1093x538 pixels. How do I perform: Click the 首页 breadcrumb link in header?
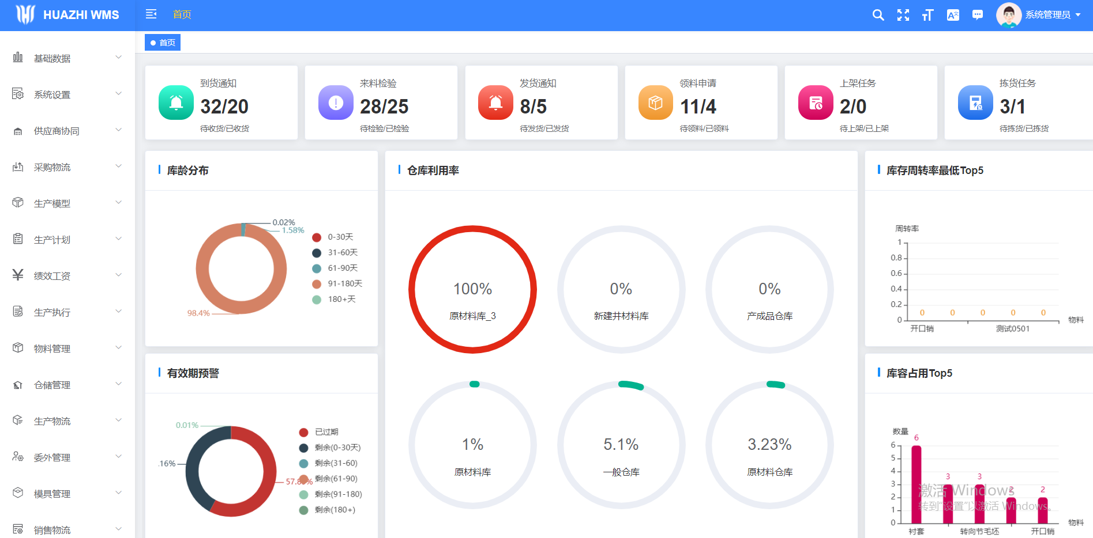pos(182,14)
